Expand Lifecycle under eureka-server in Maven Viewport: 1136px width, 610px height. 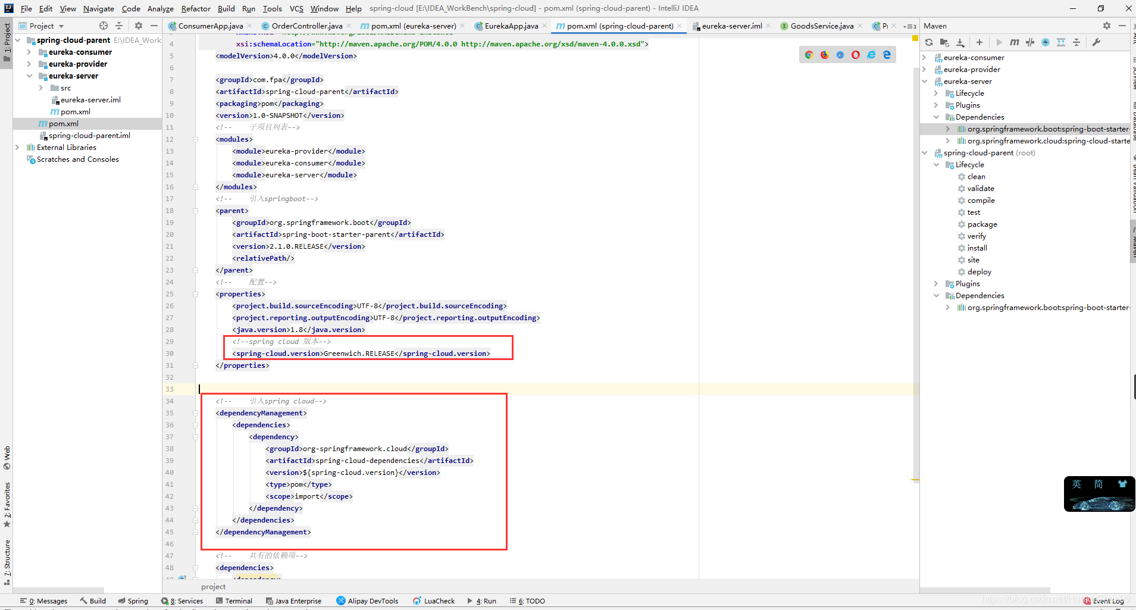tap(936, 93)
